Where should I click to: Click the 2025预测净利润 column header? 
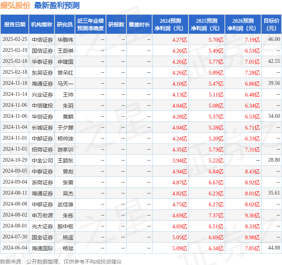(x=207, y=25)
